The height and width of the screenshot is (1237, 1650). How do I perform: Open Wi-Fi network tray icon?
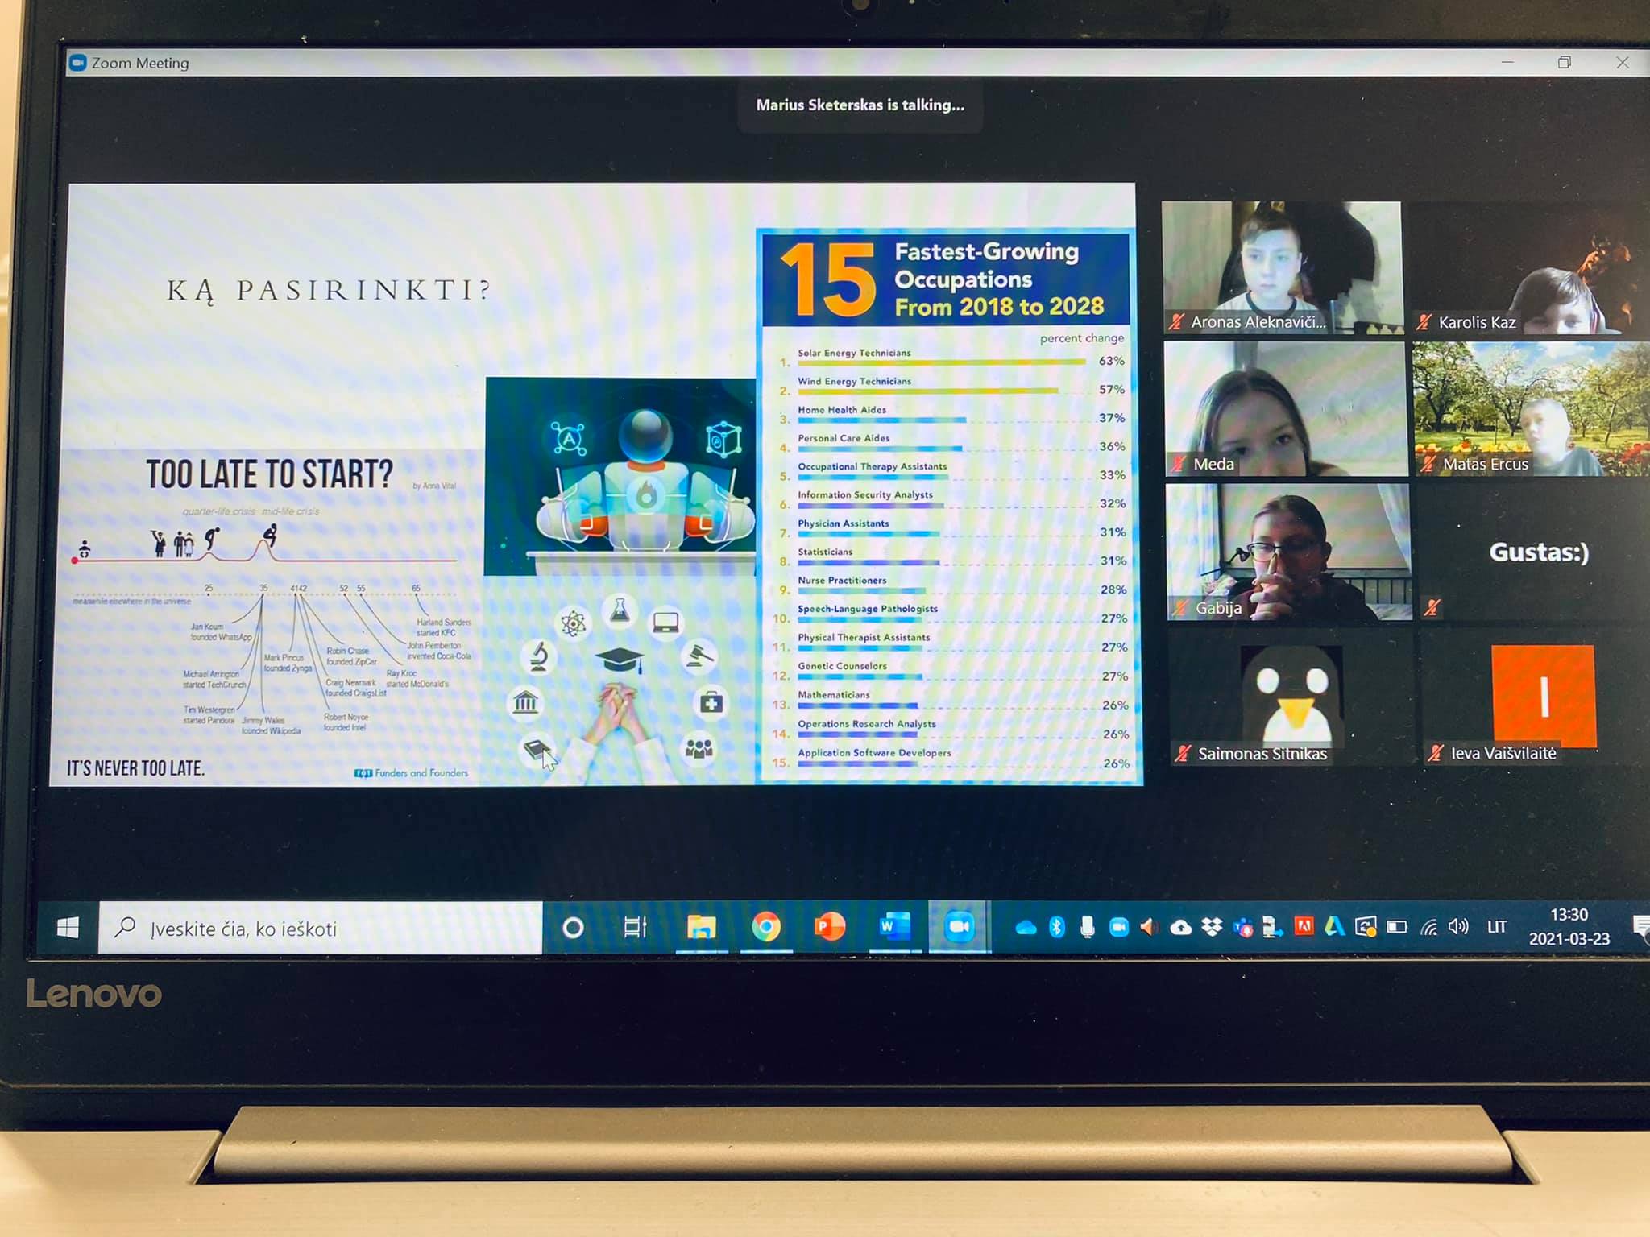(x=1428, y=927)
